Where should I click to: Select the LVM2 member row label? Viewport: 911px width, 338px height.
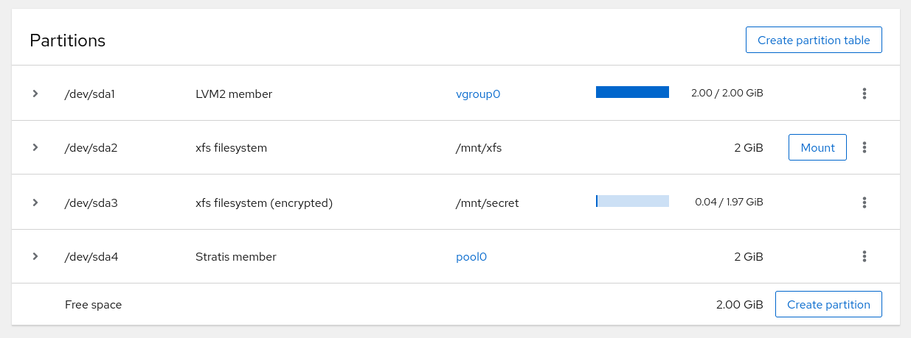coord(234,94)
